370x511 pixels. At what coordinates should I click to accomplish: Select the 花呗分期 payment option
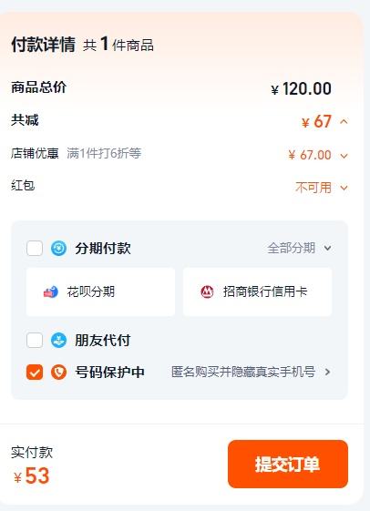(x=100, y=291)
